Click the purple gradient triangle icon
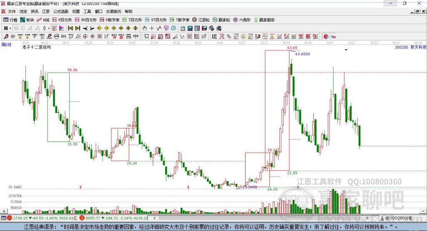 click(62, 28)
